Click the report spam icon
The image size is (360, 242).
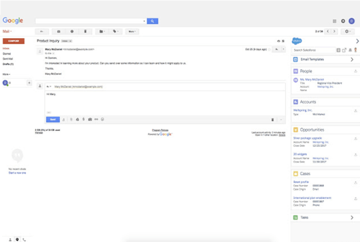(72, 31)
